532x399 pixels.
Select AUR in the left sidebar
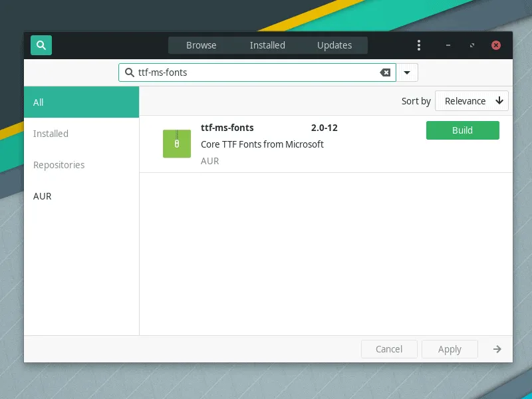(43, 196)
